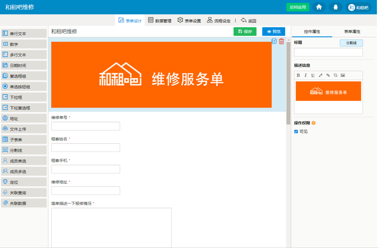The height and width of the screenshot is (248, 379).
Task: Click the scrollbar up arrow on the form canvas
Action: point(289,40)
